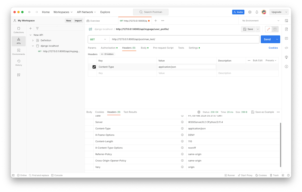
Task: Switch to the Tests tab
Action: (x=181, y=48)
